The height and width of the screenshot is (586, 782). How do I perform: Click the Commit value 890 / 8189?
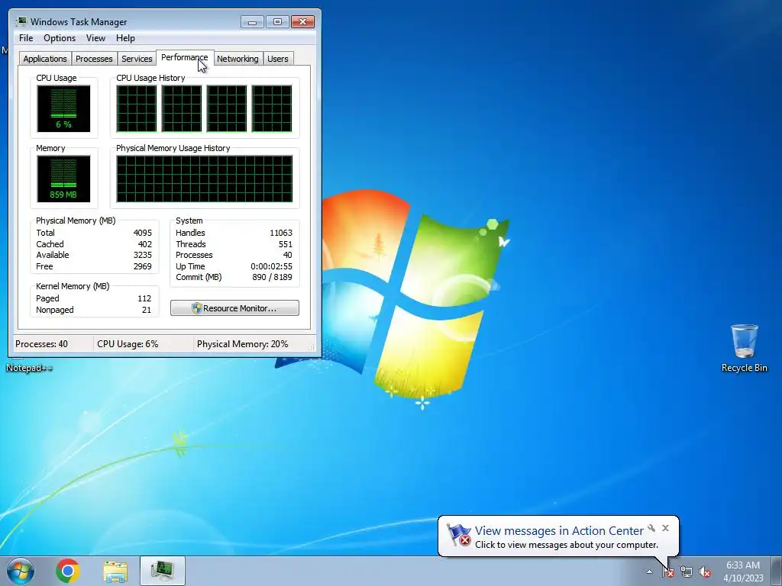point(273,277)
